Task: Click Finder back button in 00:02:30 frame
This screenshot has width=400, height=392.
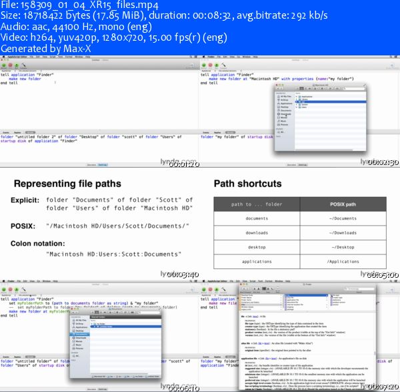Action: point(278,88)
